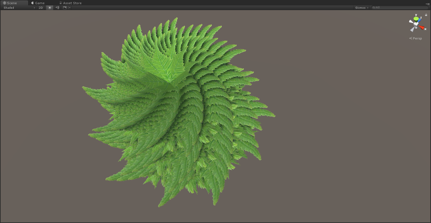Click the green Y axis cone on the gizmo
This screenshot has height=223, width=431.
pyautogui.click(x=416, y=19)
